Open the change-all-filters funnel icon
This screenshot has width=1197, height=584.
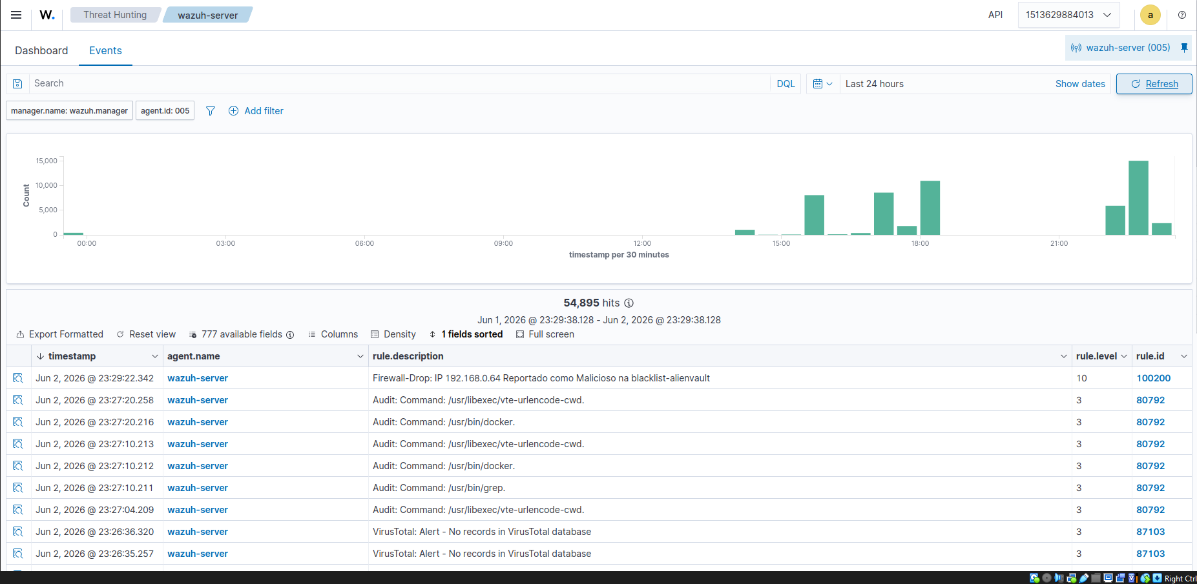point(211,111)
